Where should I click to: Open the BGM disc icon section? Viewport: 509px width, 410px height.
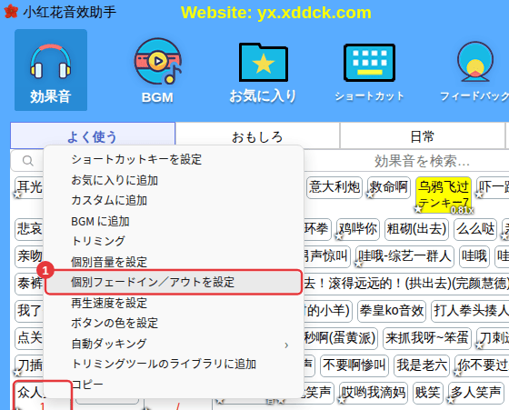pyautogui.click(x=158, y=71)
